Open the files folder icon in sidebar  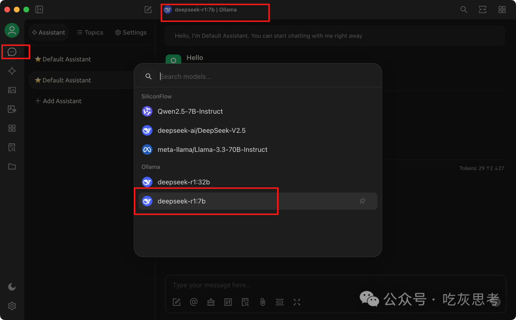click(x=12, y=166)
